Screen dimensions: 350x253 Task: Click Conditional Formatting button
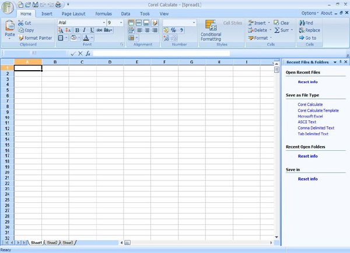[211, 30]
